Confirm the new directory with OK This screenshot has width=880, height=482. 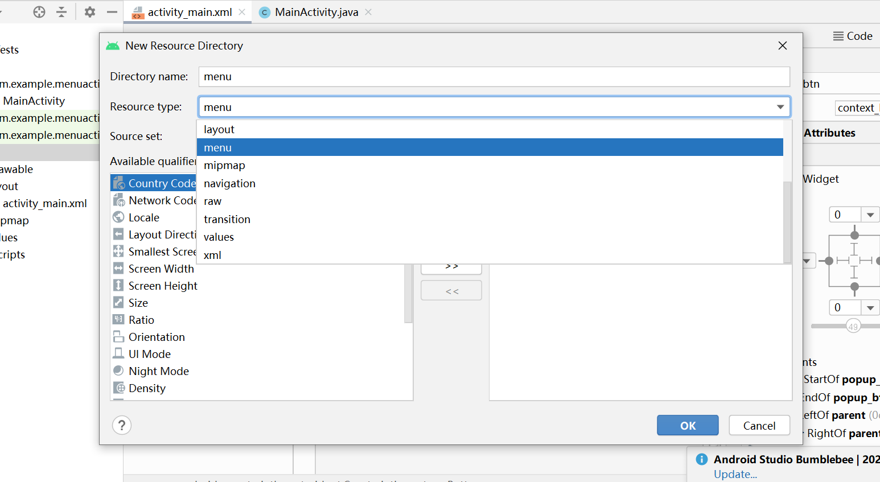pyautogui.click(x=687, y=425)
